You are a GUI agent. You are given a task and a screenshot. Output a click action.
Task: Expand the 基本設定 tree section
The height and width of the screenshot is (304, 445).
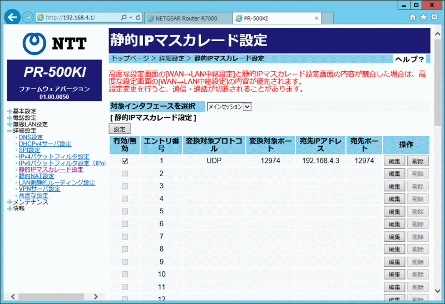[9, 111]
